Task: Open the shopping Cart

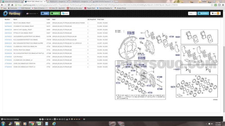Action: pos(215,13)
